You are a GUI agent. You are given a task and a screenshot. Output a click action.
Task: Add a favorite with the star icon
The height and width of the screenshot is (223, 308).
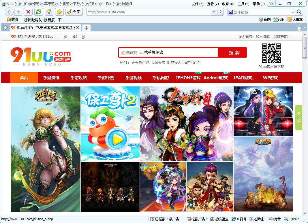(59, 12)
